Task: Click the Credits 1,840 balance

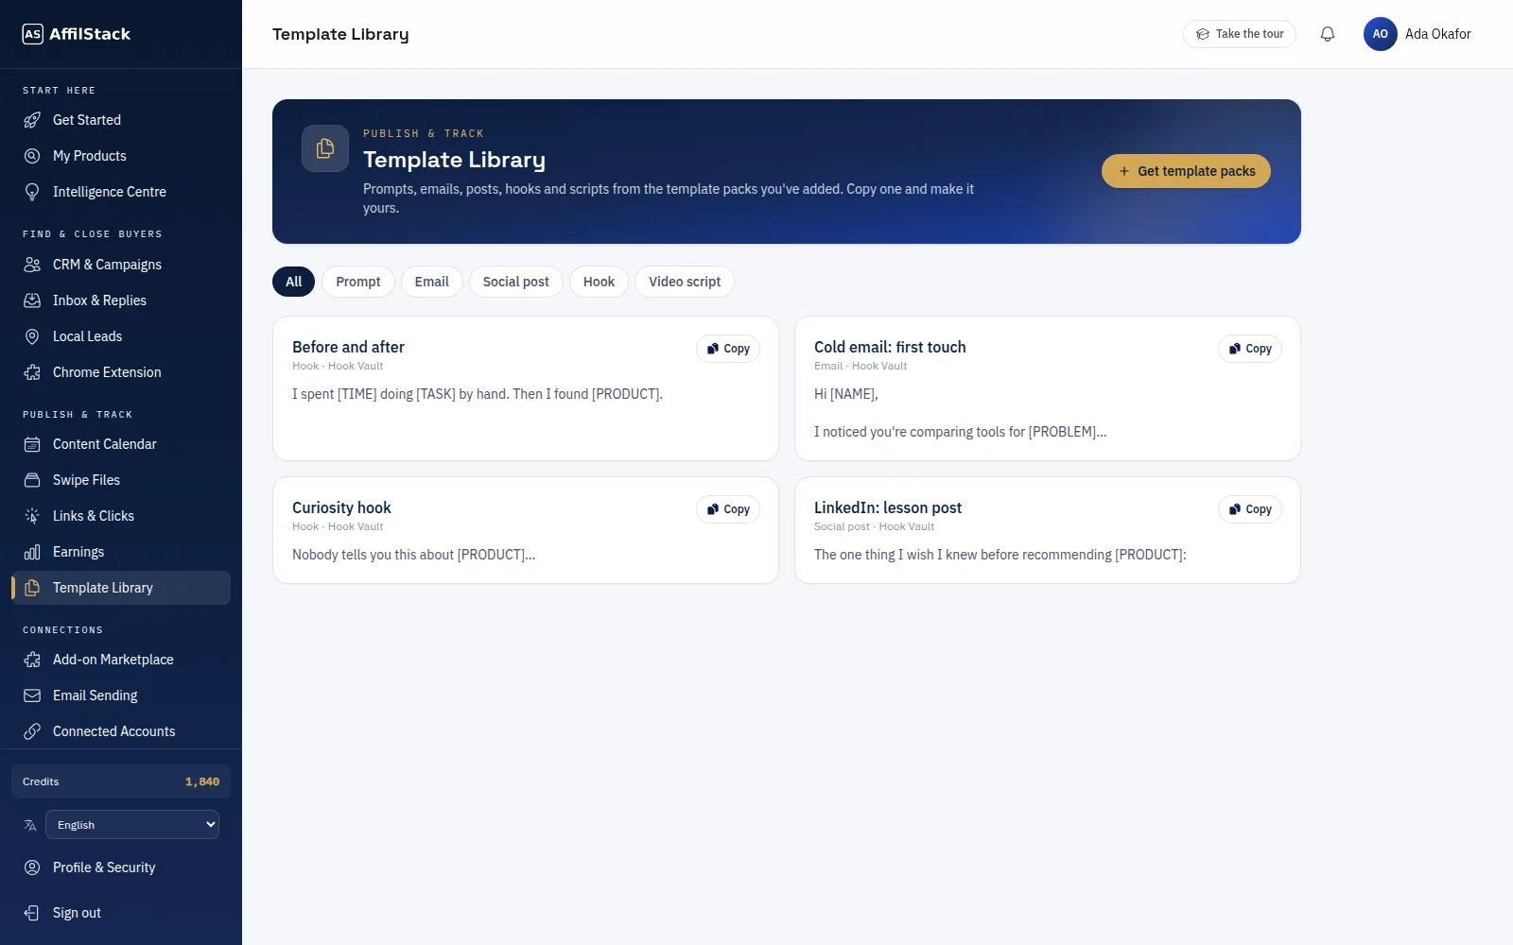Action: [x=121, y=782]
